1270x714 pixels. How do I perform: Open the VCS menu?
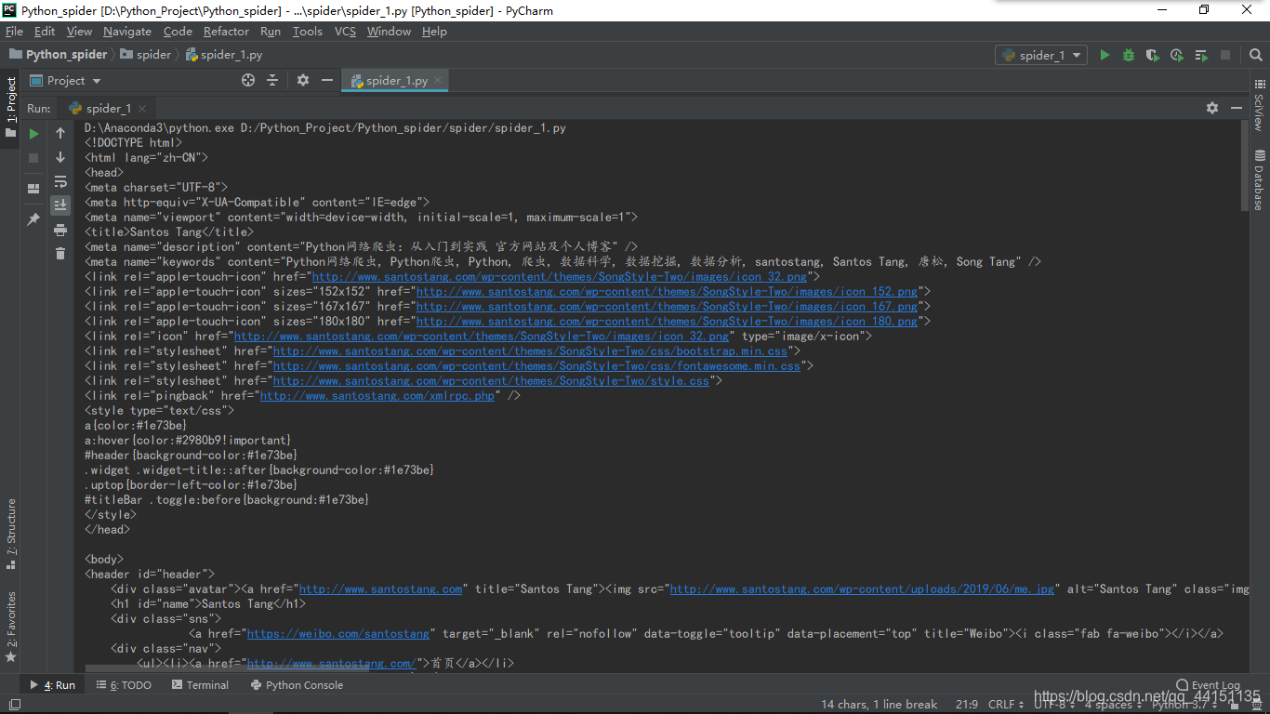tap(345, 32)
